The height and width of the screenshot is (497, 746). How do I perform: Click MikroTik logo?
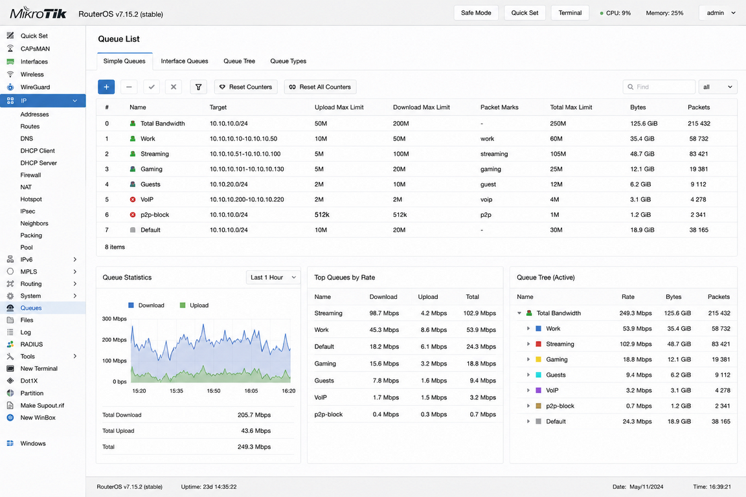point(38,14)
